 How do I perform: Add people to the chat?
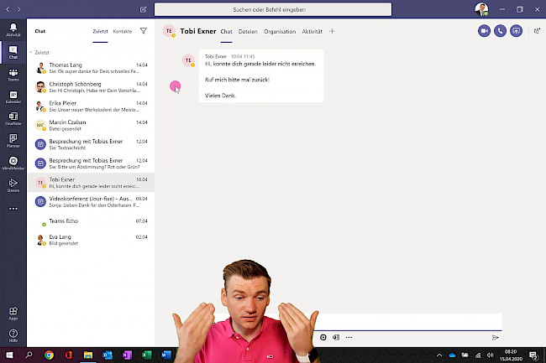click(x=537, y=31)
